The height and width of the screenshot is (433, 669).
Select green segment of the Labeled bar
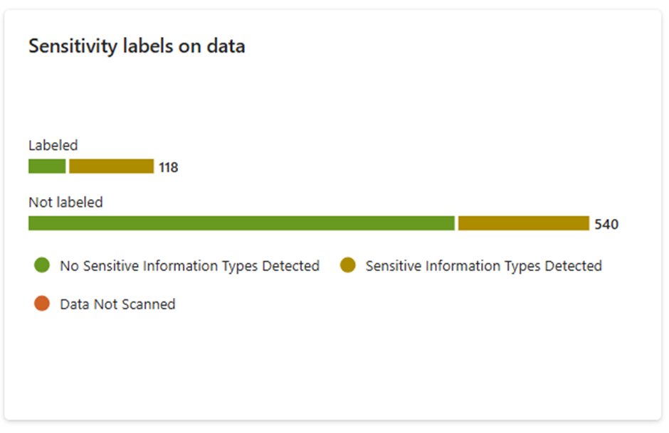point(47,166)
